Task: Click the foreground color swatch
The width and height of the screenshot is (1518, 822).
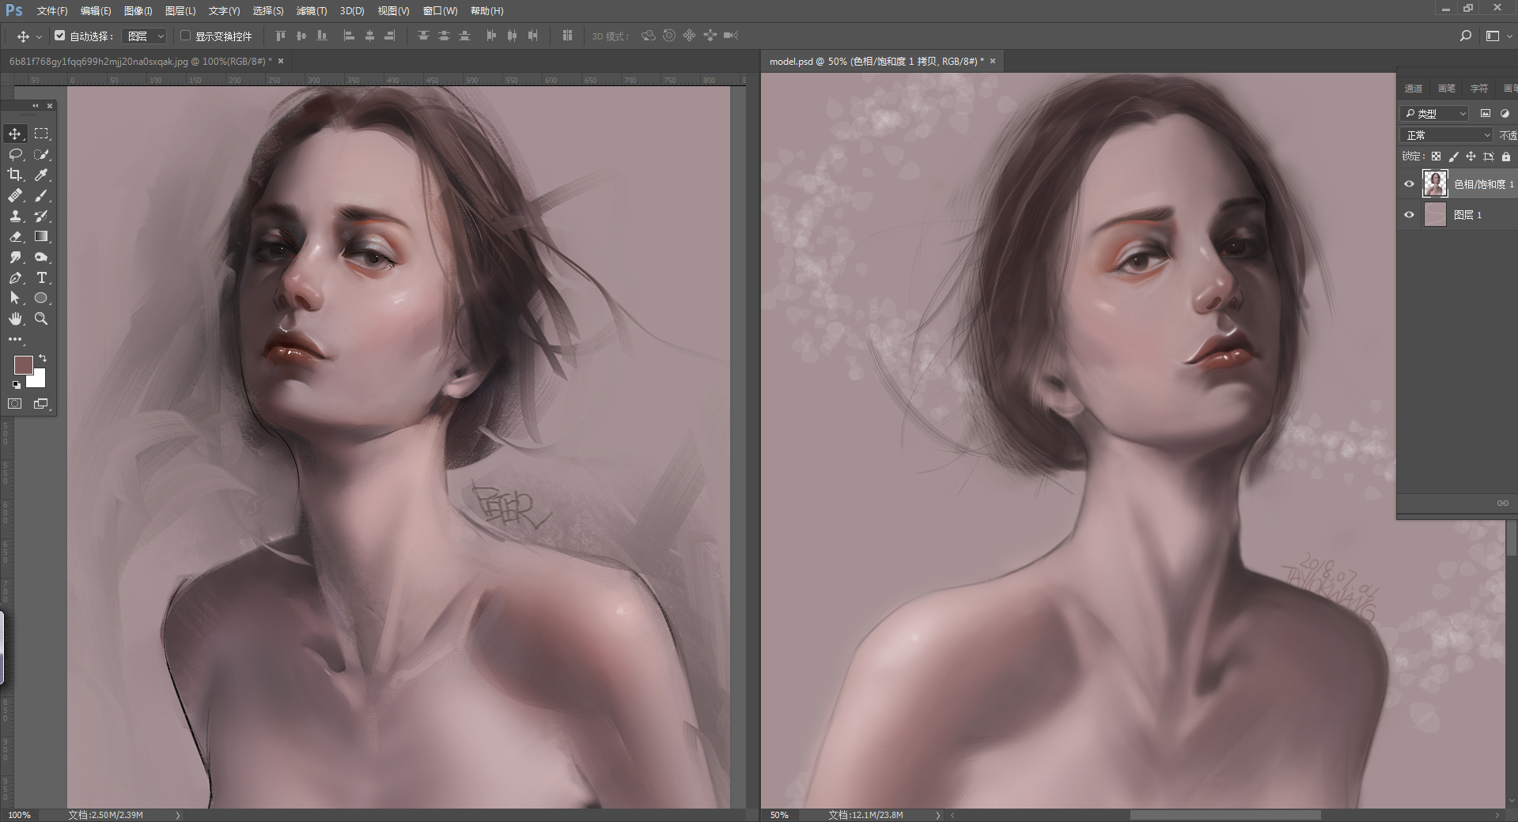Action: (x=23, y=364)
